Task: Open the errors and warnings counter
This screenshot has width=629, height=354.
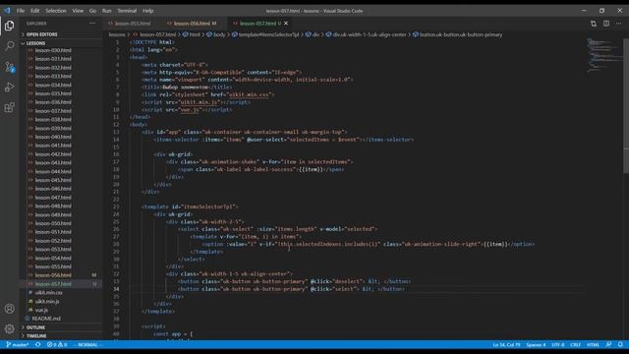Action: 57,345
